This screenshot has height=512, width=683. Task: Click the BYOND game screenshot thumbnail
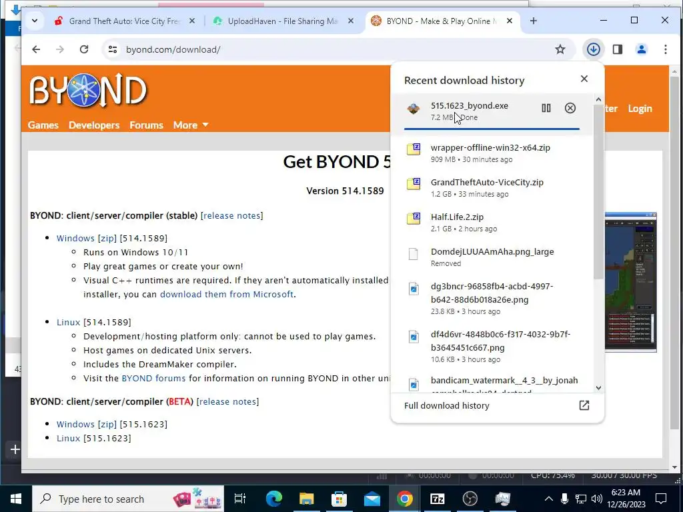630,282
